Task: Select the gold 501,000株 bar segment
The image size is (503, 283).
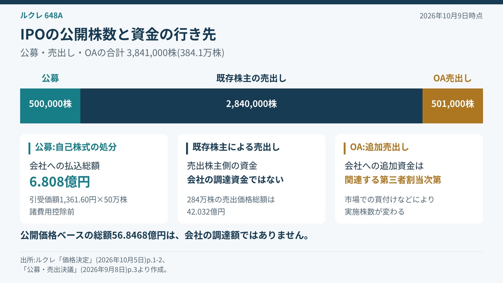Action: [x=453, y=106]
